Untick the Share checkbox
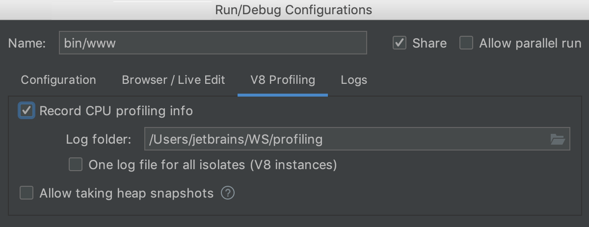Screen dimensions: 589x227 coord(400,43)
